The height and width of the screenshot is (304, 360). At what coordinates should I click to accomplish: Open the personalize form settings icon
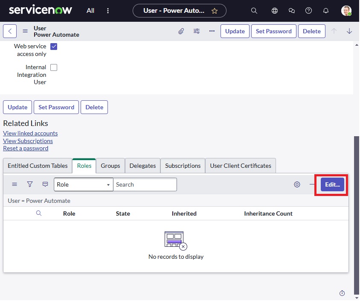[197, 31]
